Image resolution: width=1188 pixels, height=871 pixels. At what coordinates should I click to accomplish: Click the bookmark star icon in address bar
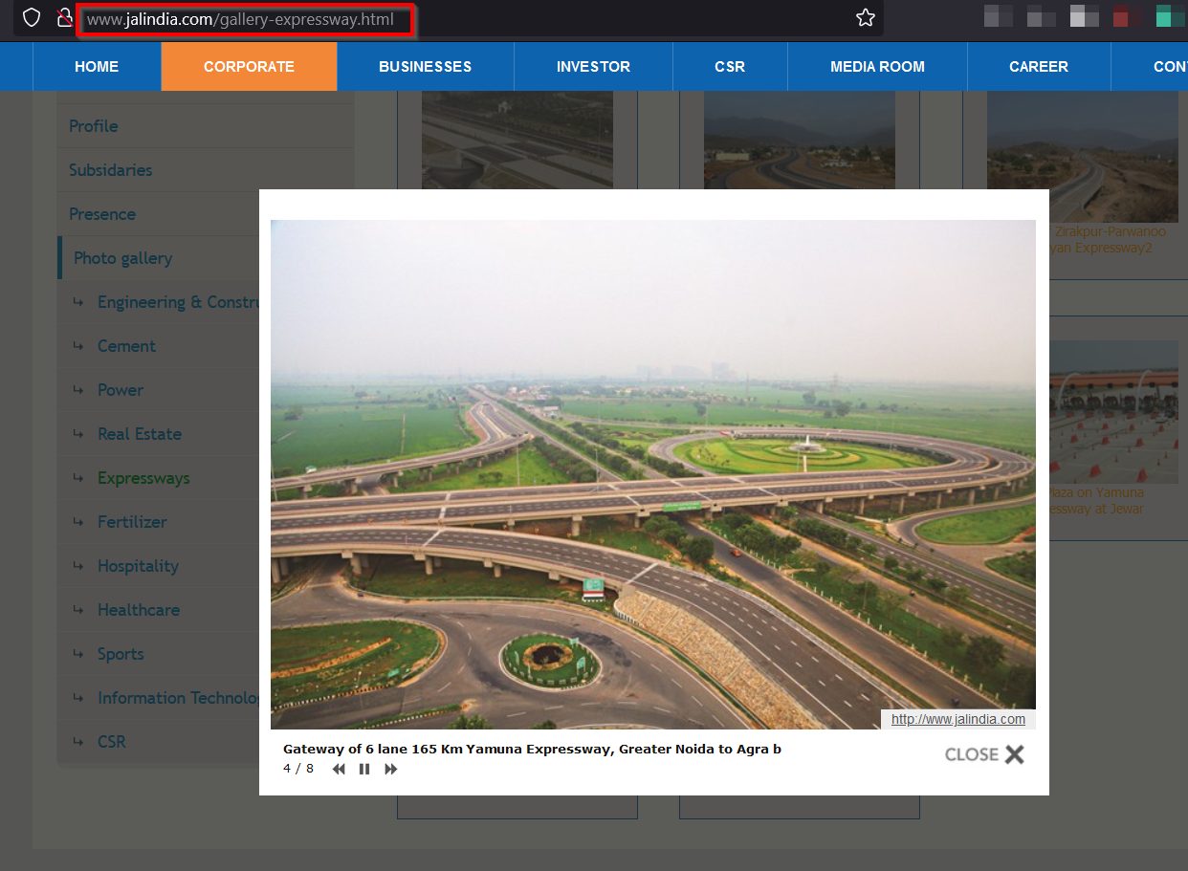pyautogui.click(x=865, y=18)
